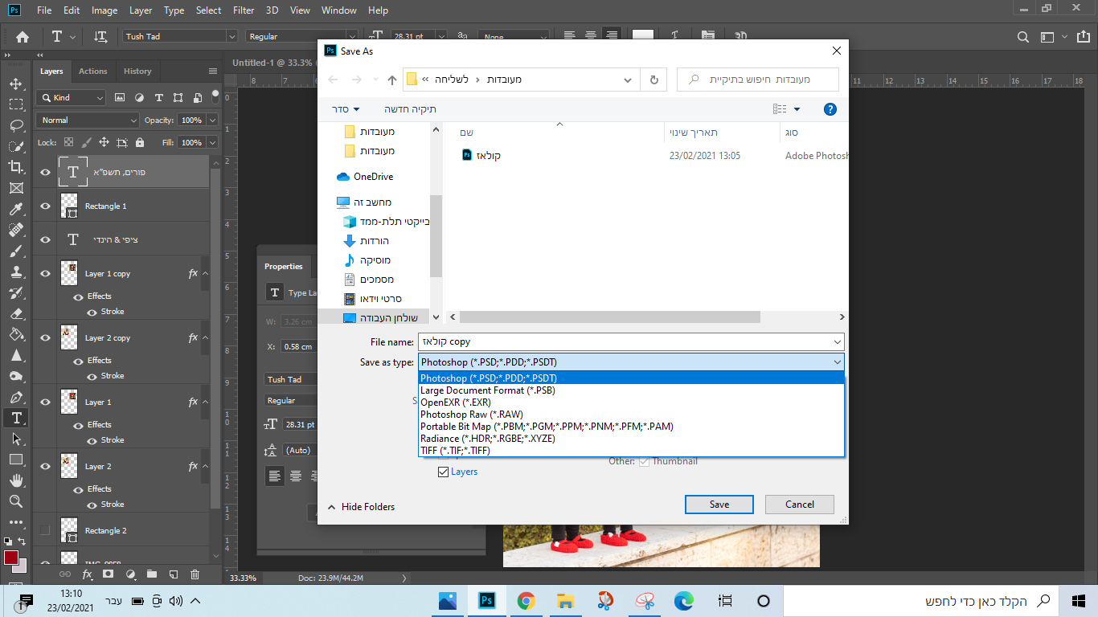Click the delete layer trash icon
The width and height of the screenshot is (1098, 617).
pos(195,574)
